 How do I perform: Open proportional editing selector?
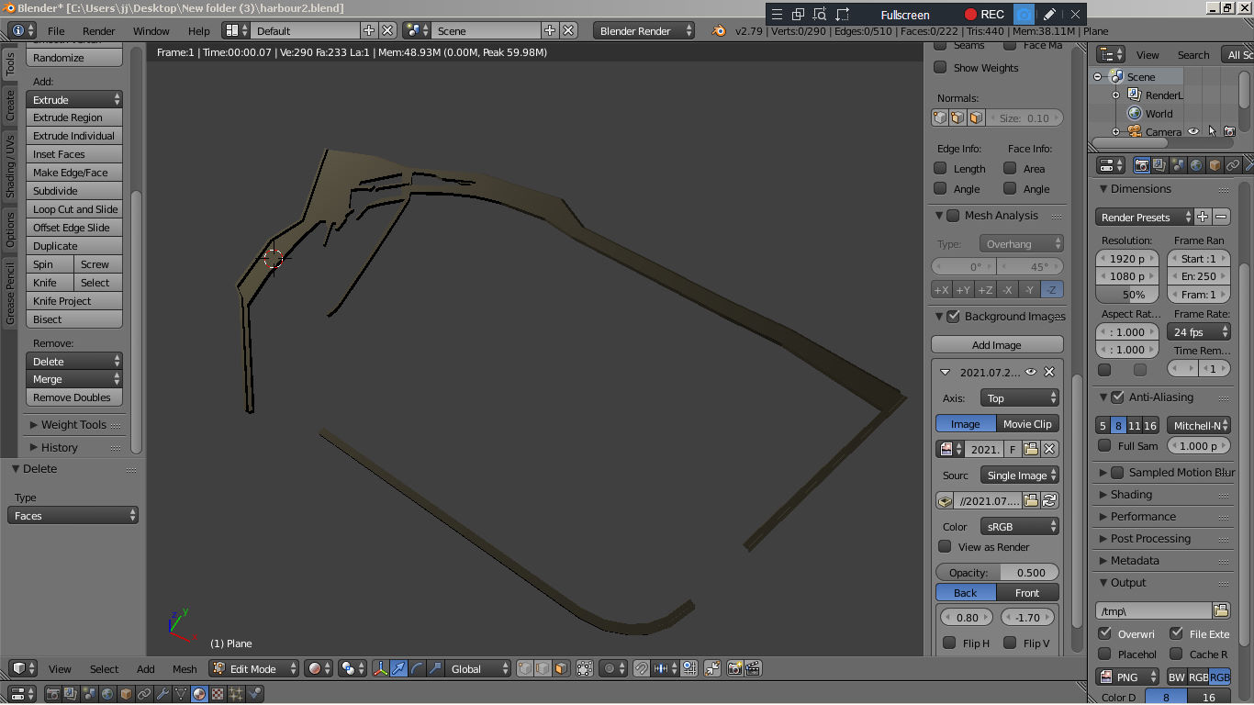click(612, 668)
